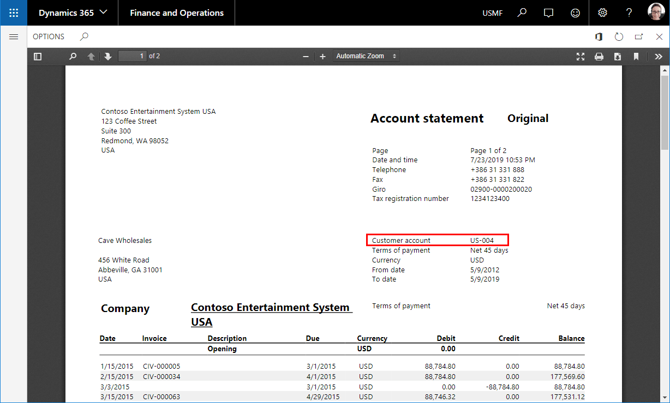The width and height of the screenshot is (670, 403).
Task: Expand the Dynamics 365 dropdown
Action: (x=73, y=13)
